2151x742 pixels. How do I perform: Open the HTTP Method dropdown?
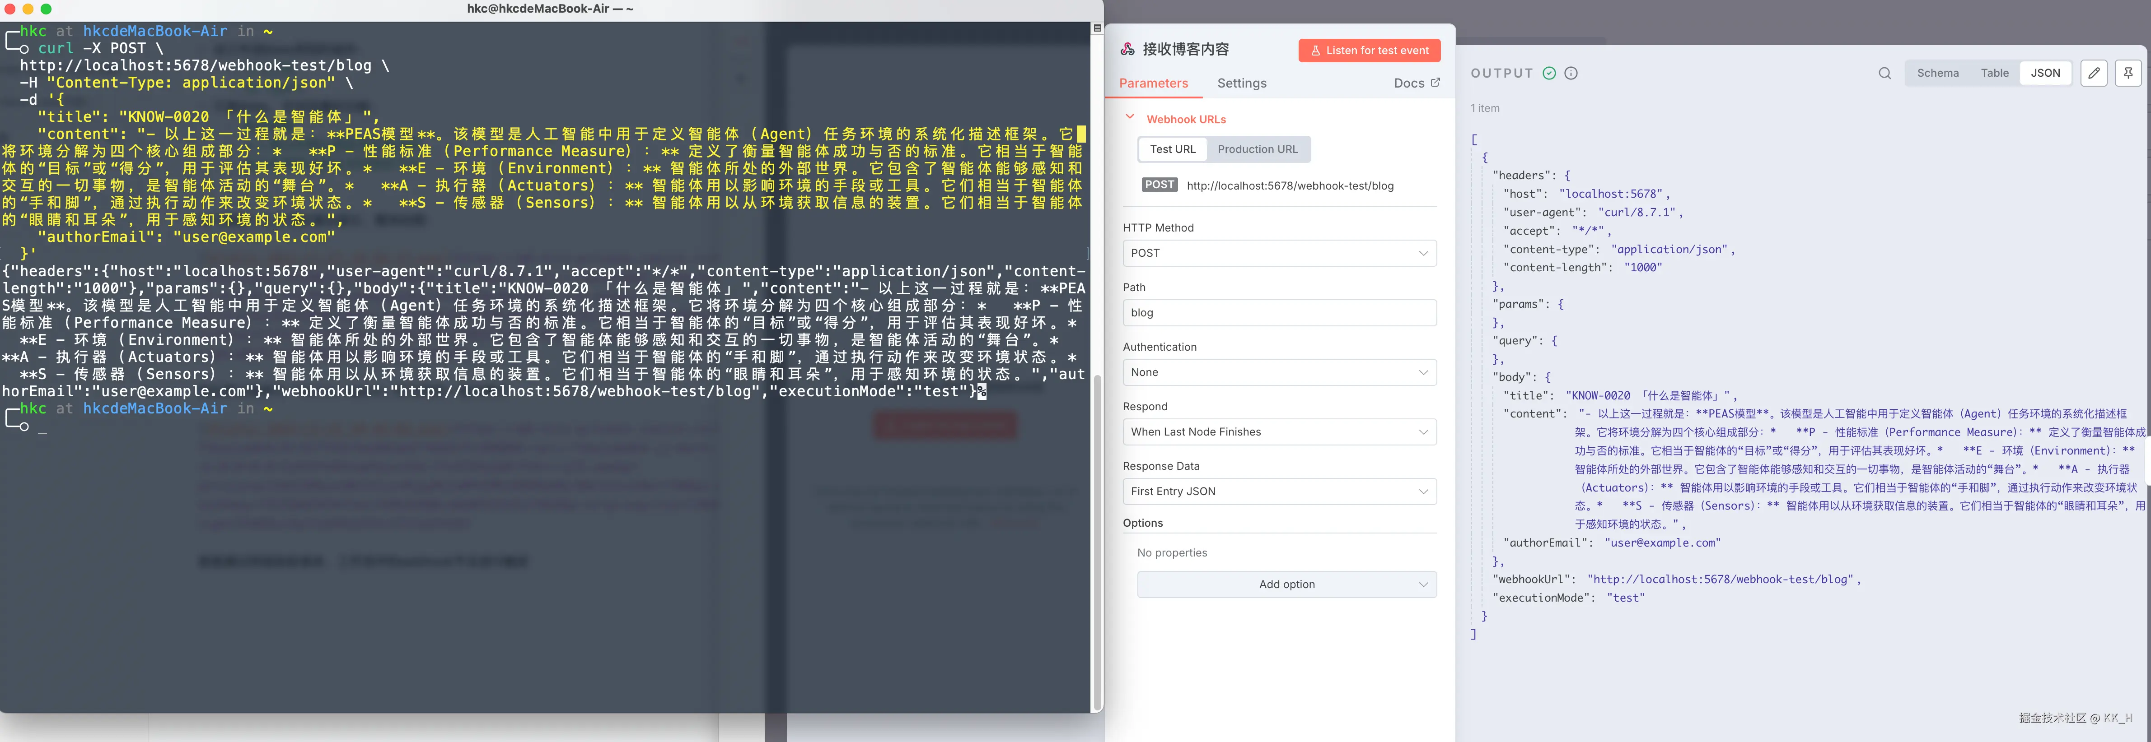pos(1279,253)
